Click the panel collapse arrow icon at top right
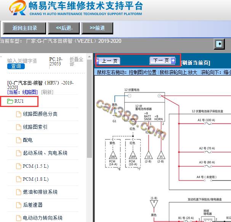Screen dimensions: 231x222 click(x=219, y=44)
